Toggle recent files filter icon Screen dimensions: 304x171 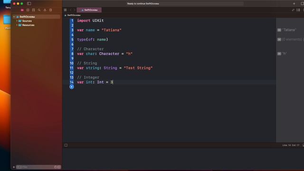coord(56,167)
